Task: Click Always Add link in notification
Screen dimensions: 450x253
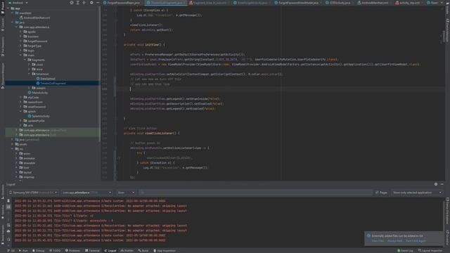Action: 395,241
